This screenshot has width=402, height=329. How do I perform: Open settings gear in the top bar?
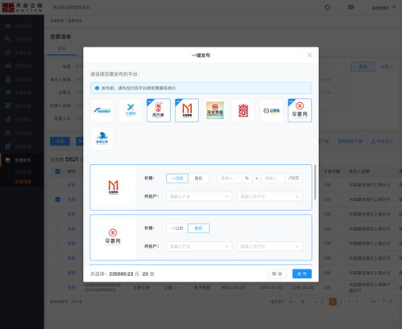(x=327, y=7)
